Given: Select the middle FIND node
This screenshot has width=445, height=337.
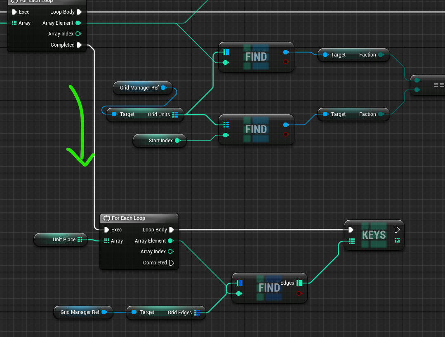Looking at the screenshot, I should coord(256,130).
